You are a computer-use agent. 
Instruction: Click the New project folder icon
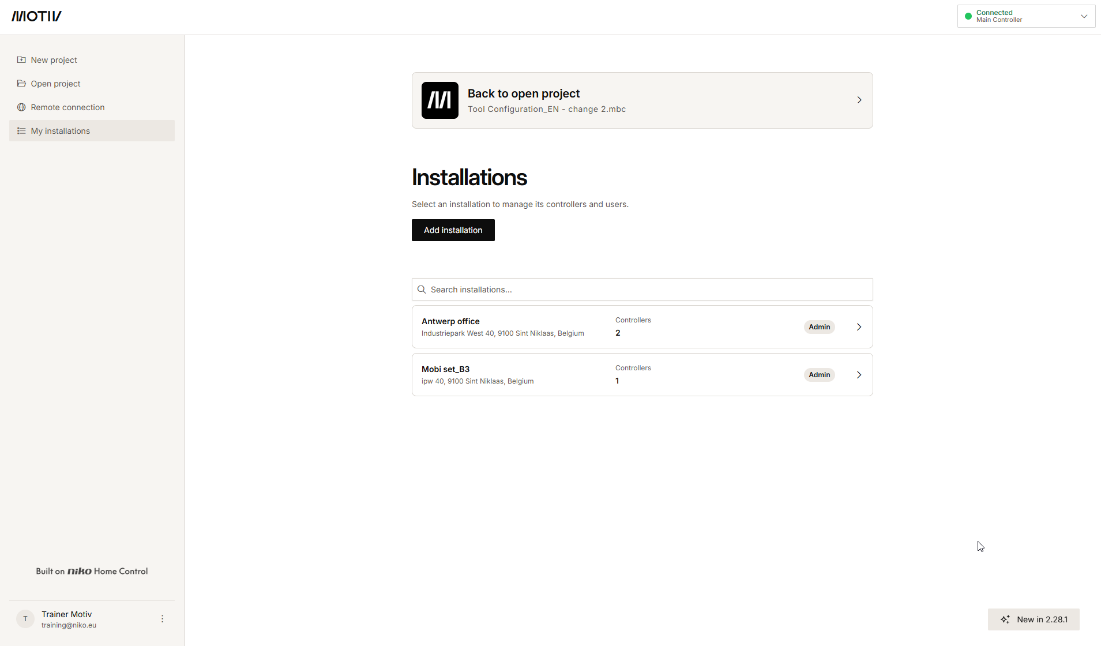click(21, 60)
